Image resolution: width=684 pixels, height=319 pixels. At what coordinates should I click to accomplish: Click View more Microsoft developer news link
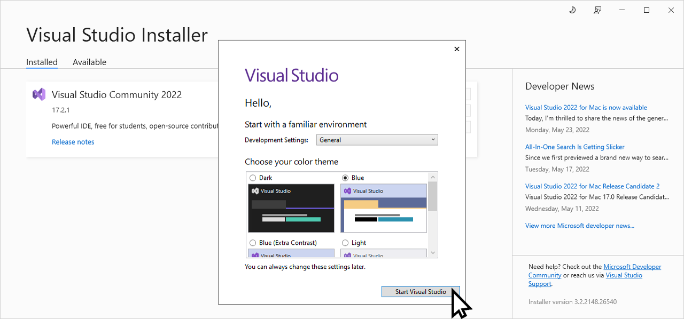(580, 226)
